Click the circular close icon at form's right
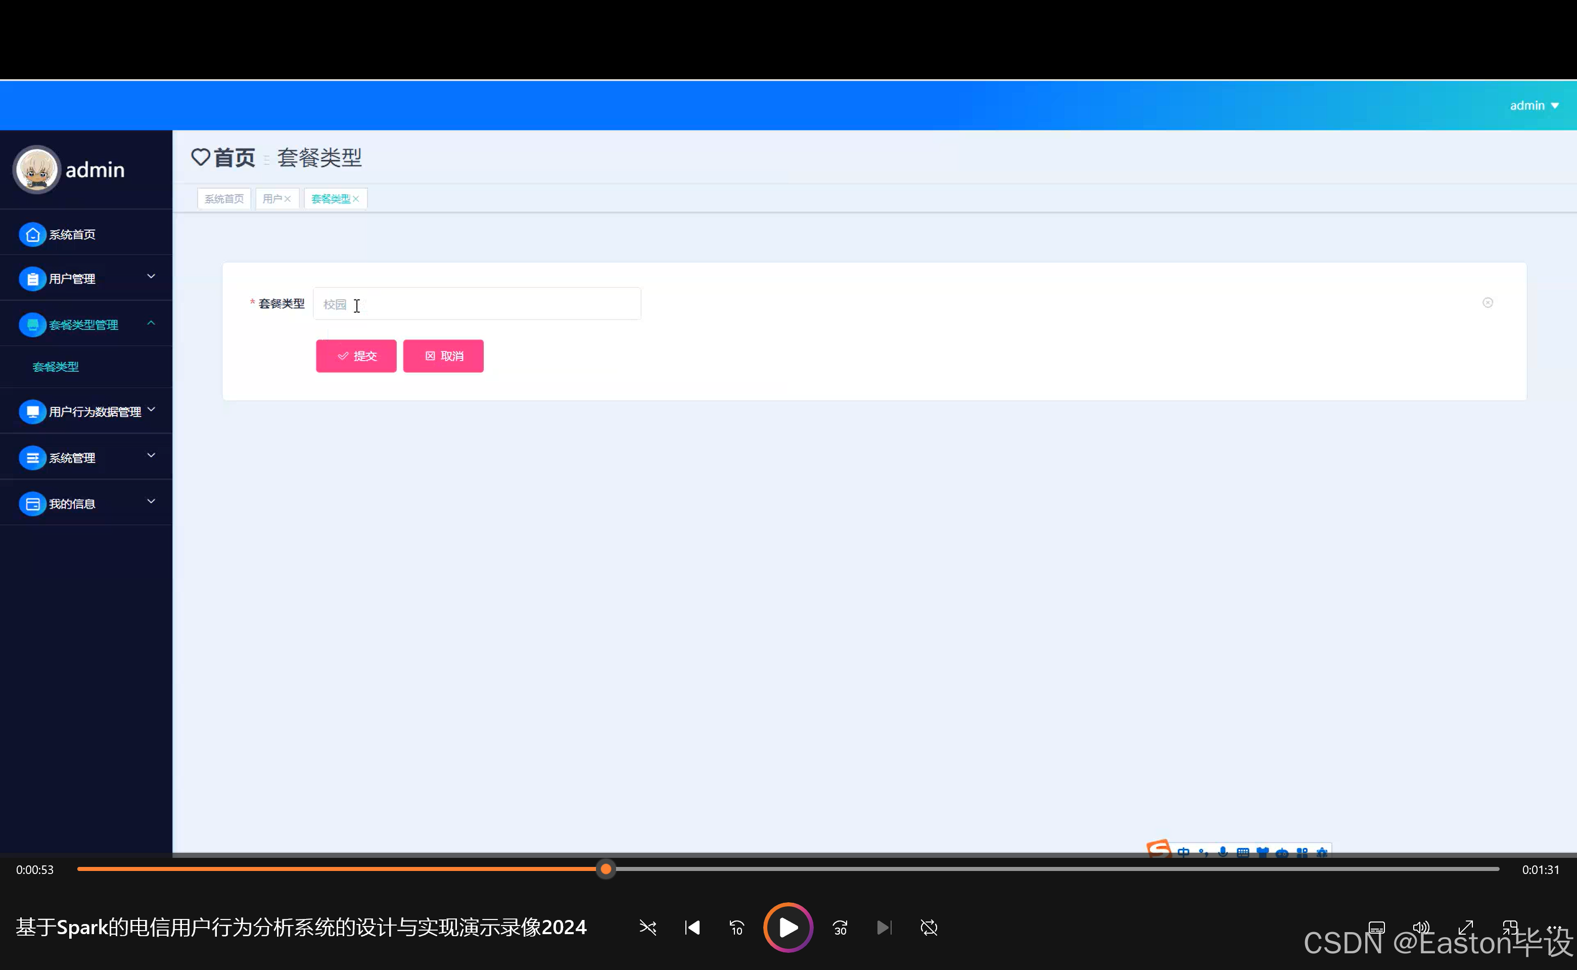Image resolution: width=1577 pixels, height=970 pixels. coord(1488,303)
